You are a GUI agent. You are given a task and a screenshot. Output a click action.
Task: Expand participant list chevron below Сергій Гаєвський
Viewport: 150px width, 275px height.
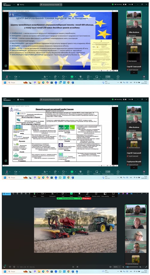coord(134,72)
